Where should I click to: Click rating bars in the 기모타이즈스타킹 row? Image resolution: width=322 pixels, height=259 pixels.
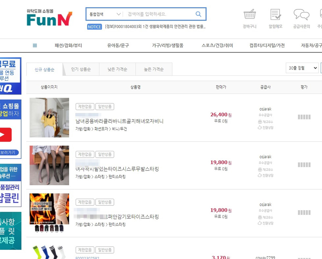pos(304,213)
